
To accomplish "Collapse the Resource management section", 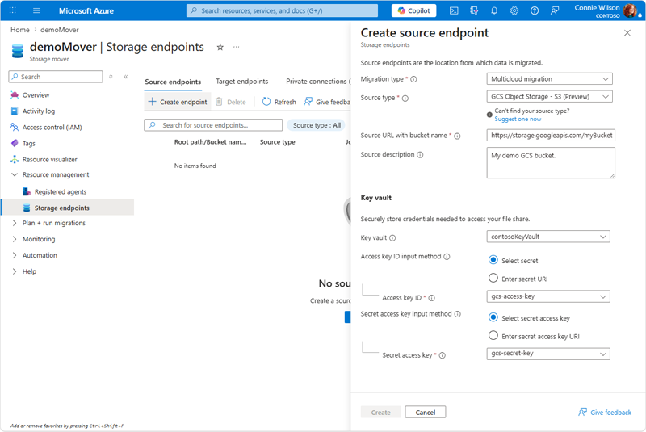I will tap(15, 174).
